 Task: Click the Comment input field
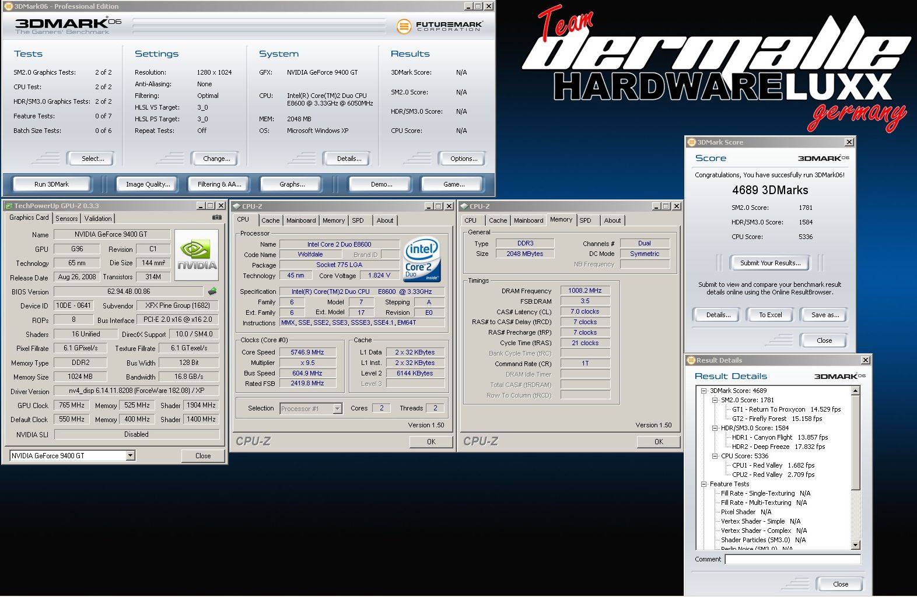tap(793, 559)
